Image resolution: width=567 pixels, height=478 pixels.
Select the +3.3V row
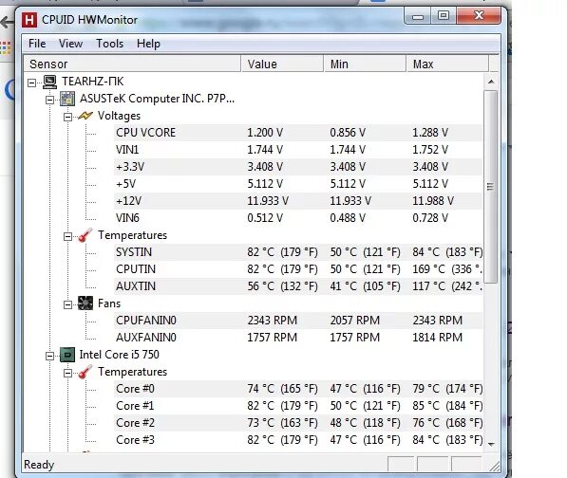(298, 167)
